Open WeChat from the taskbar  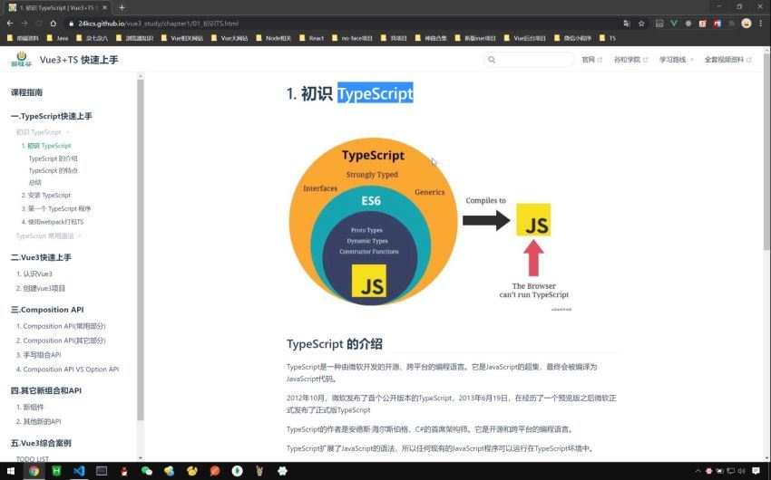(x=147, y=471)
